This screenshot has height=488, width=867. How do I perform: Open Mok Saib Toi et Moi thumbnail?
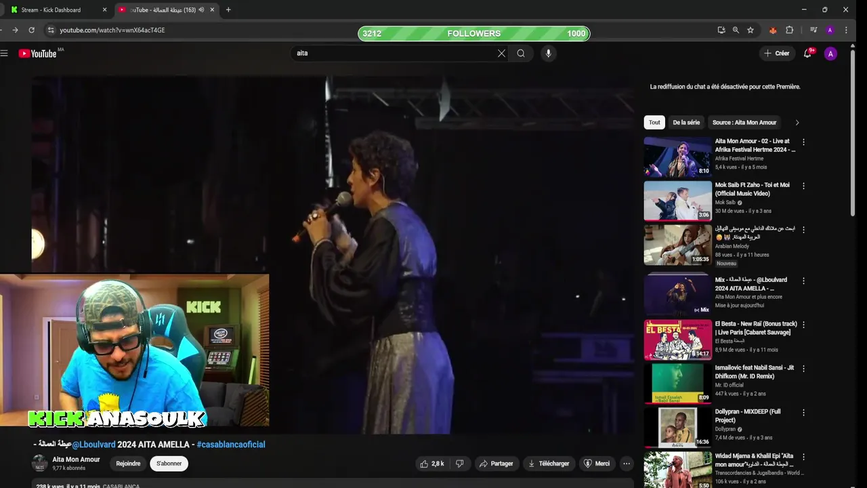click(x=677, y=201)
